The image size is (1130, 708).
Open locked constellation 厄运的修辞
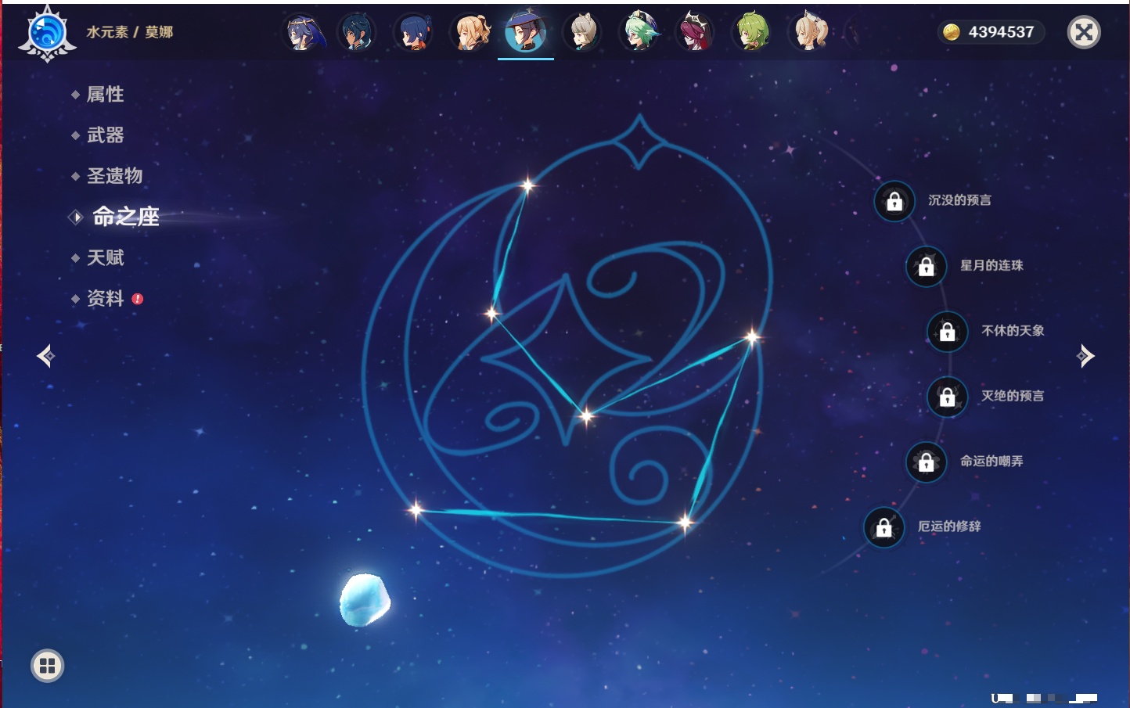pos(883,527)
